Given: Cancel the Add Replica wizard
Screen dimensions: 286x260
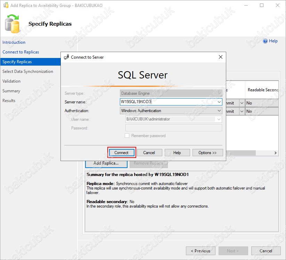Looking at the screenshot, I should point(266,251).
